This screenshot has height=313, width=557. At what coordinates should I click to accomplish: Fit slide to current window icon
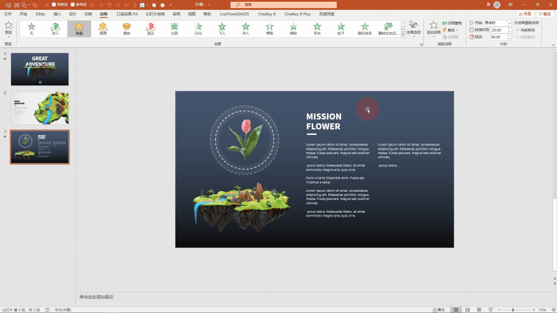point(553,310)
